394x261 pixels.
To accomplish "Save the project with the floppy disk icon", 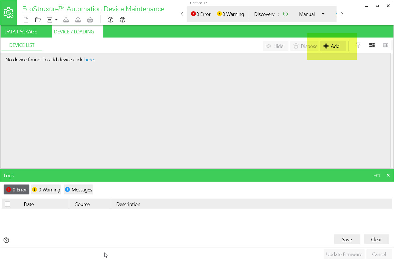I will point(50,20).
